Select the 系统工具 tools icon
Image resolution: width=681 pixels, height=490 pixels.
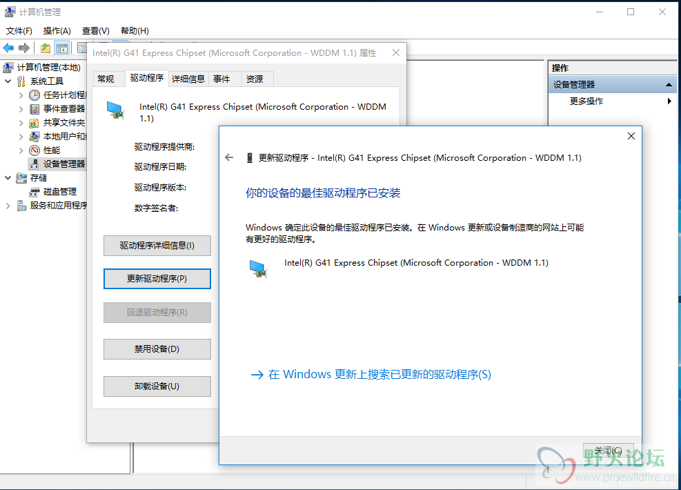click(21, 81)
